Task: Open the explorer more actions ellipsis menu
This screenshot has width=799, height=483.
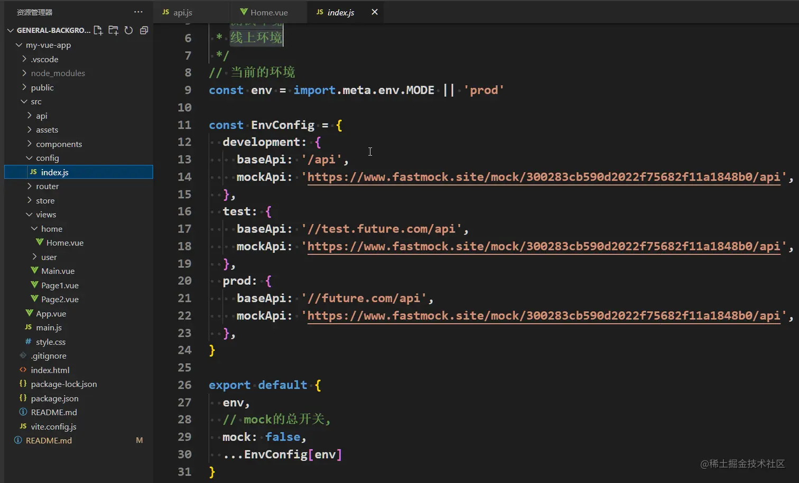Action: 138,12
